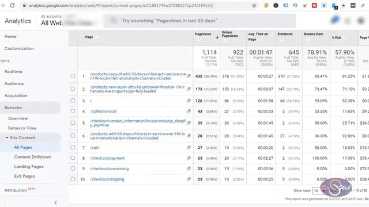This screenshot has height=207, width=369.
Task: Open external link icon for /checkout/payment row
Action: [x=189, y=158]
